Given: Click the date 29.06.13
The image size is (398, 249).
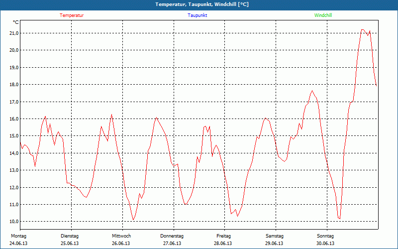Looking at the screenshot, I should coord(274,244).
